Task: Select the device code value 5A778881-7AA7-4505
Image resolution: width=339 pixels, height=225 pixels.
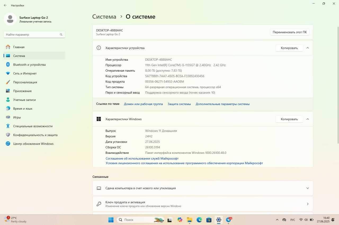Action: (x=175, y=76)
